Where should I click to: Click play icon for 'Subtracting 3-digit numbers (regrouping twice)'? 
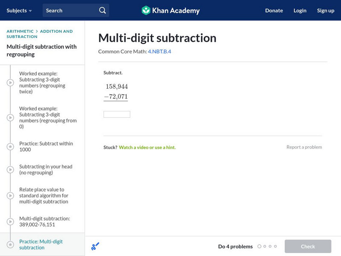tap(10, 82)
